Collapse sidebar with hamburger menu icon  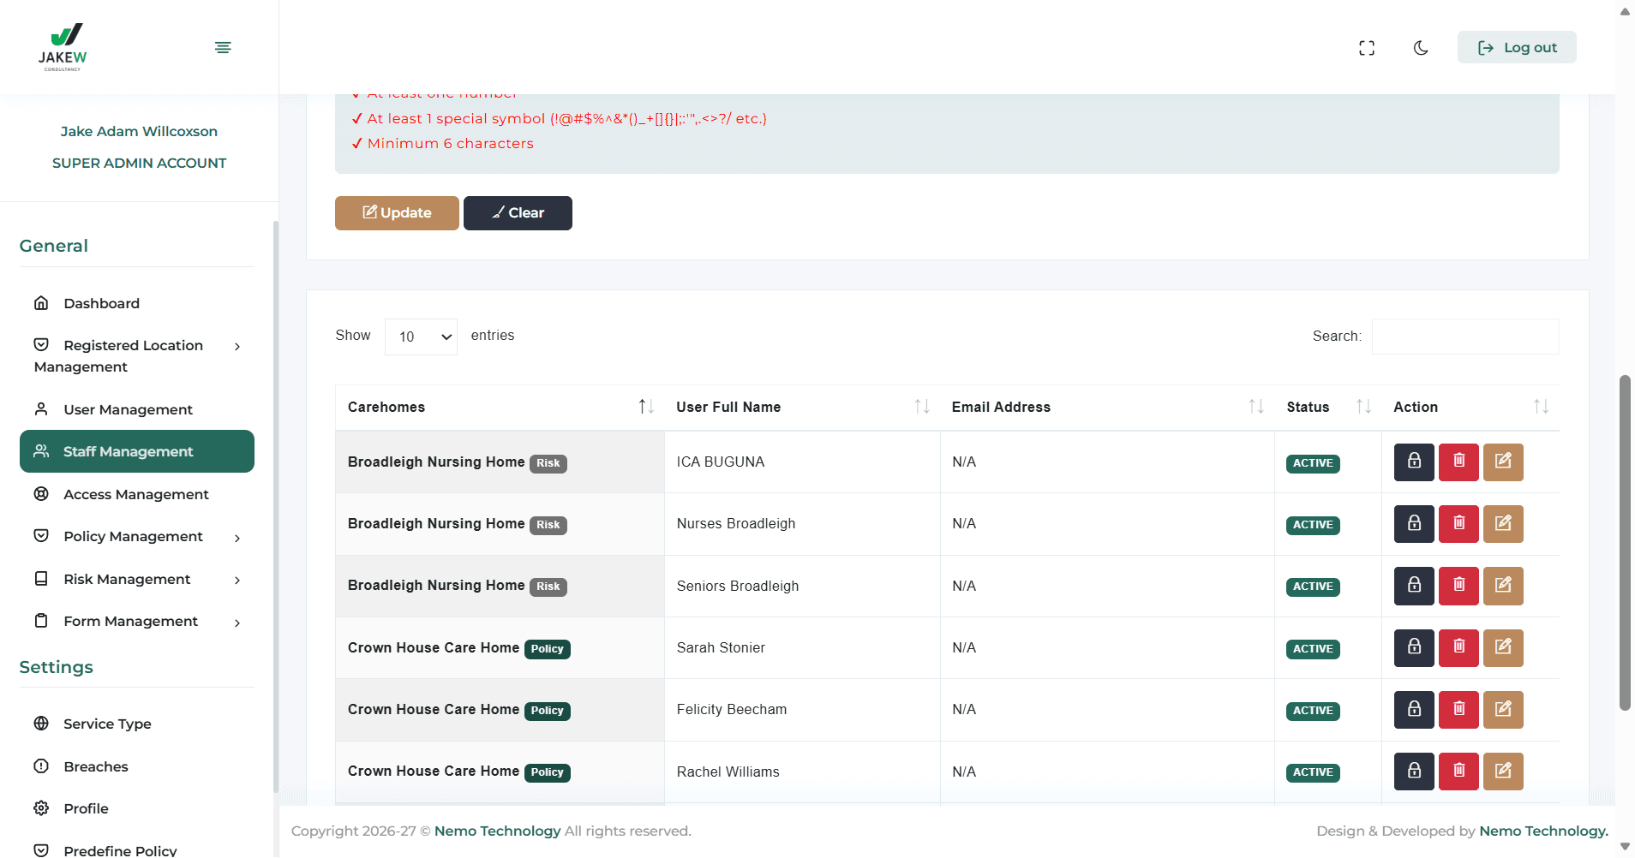[x=223, y=47]
